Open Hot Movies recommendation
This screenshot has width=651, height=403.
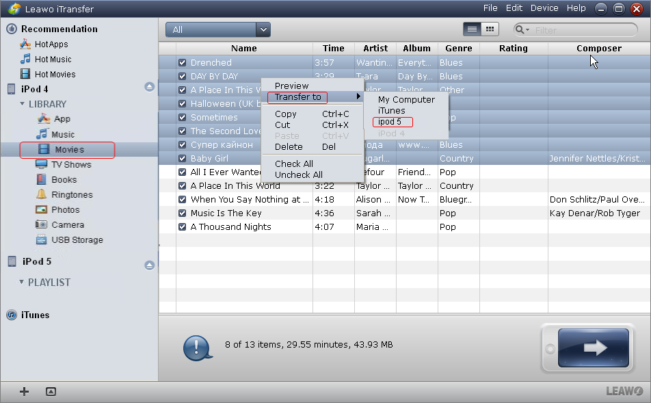click(x=48, y=74)
